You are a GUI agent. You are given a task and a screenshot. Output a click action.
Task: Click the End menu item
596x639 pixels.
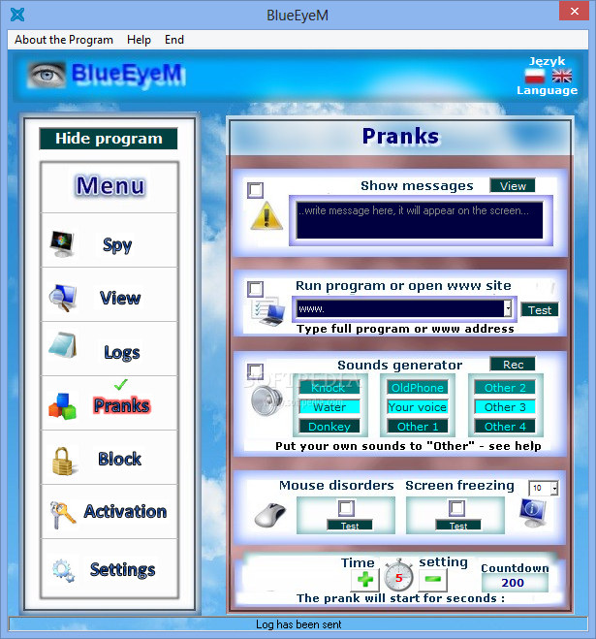click(x=174, y=40)
